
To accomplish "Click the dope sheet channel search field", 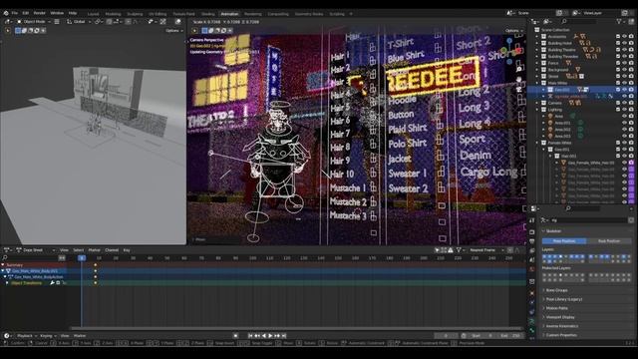I will pyautogui.click(x=30, y=258).
